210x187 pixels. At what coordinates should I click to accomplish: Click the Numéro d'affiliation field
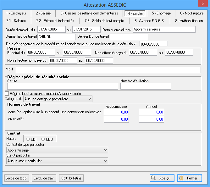(x=145, y=86)
